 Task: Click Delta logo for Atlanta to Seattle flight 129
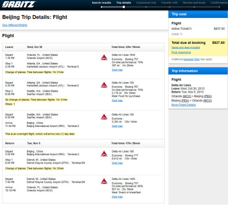pyautogui.click(x=104, y=85)
